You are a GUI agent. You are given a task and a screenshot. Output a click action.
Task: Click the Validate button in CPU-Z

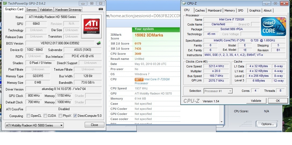click(x=256, y=101)
